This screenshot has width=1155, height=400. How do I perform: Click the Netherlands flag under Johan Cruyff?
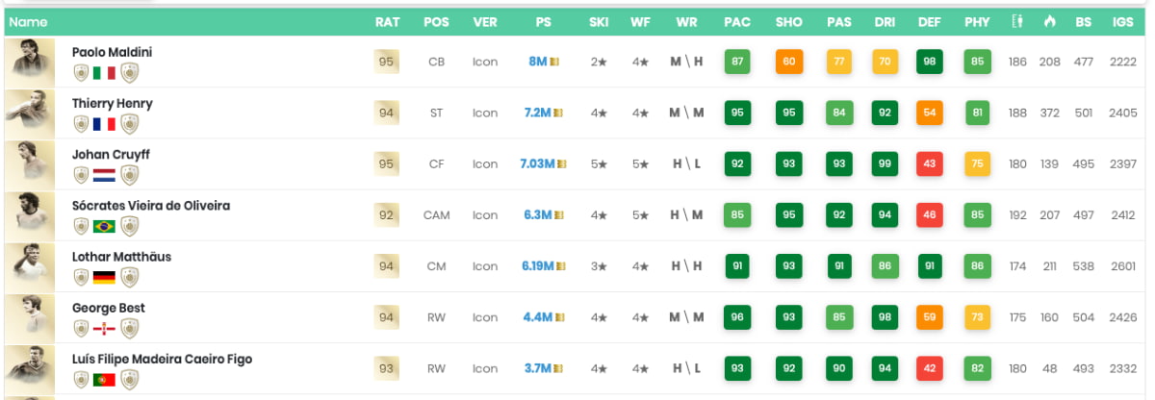[x=104, y=175]
